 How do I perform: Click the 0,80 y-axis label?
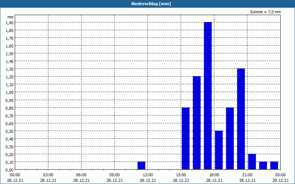coord(10,108)
